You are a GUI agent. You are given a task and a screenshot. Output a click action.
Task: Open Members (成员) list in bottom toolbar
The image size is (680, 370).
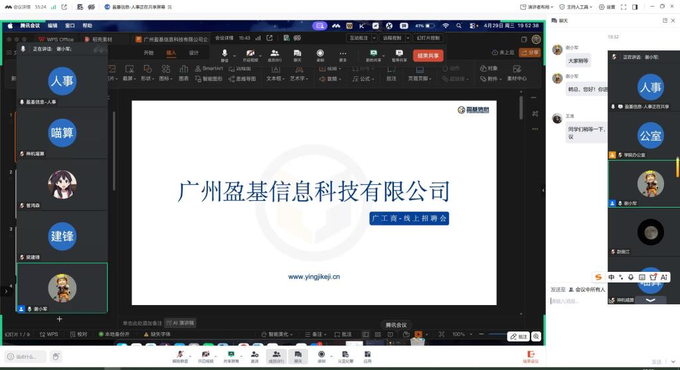[x=276, y=357]
